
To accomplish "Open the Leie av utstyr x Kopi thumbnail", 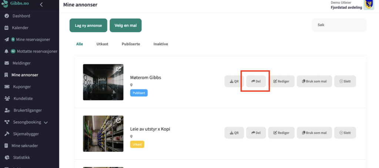I will [x=103, y=134].
